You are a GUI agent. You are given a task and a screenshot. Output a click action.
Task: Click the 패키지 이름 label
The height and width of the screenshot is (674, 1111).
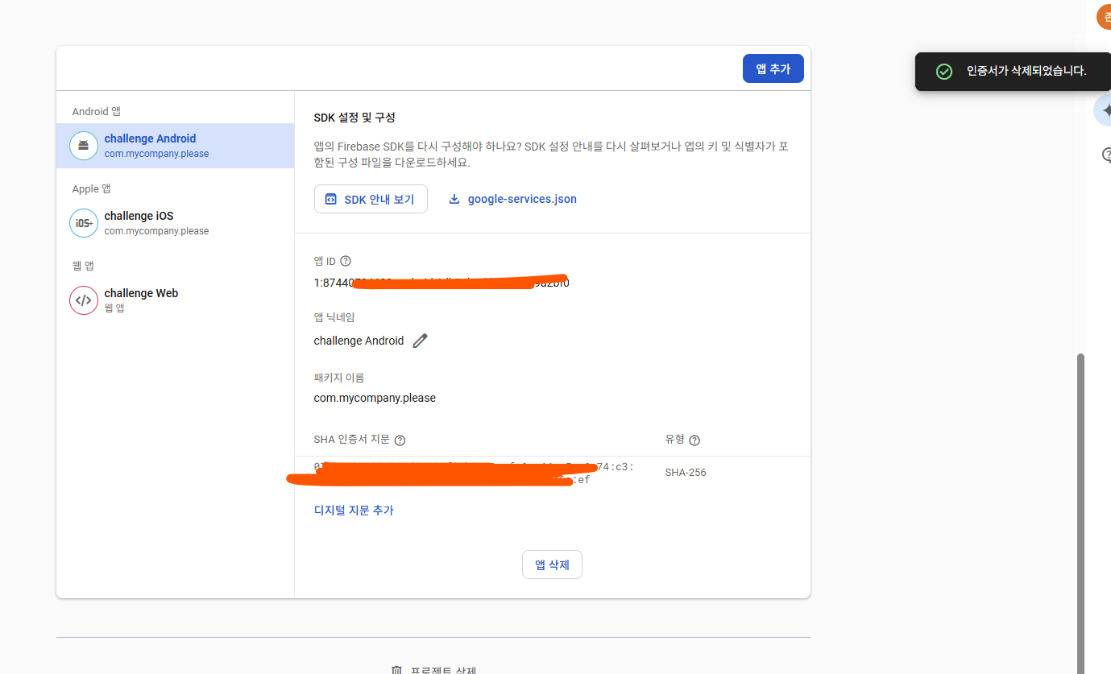click(x=339, y=377)
